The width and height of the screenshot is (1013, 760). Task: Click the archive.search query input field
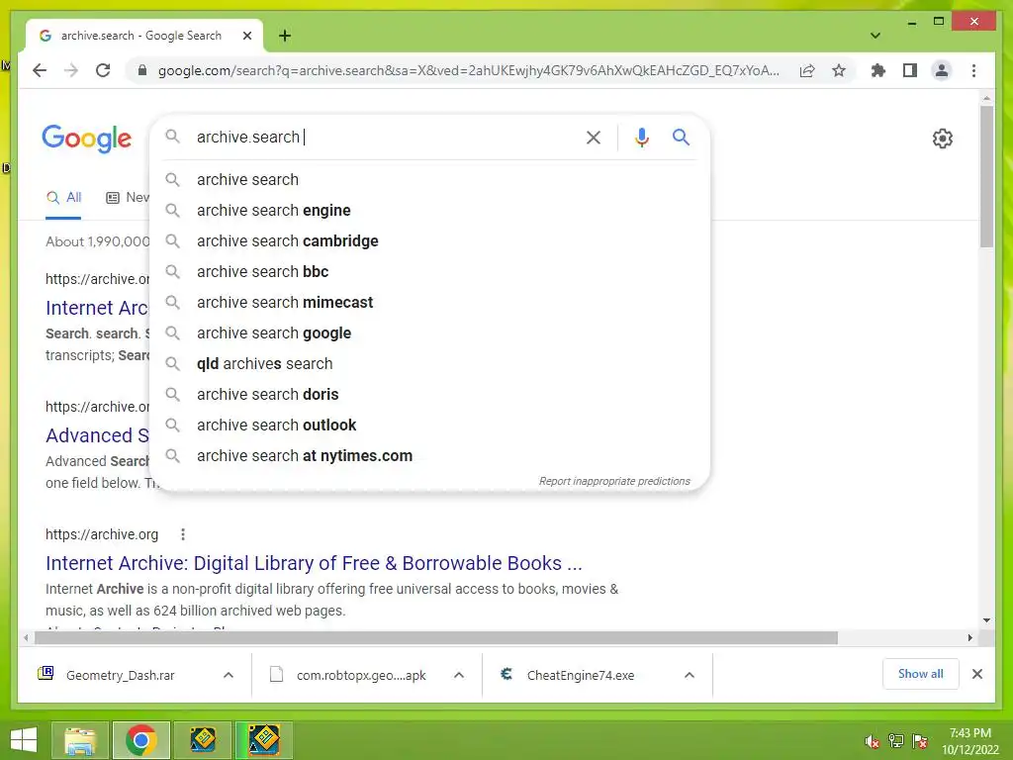[385, 137]
